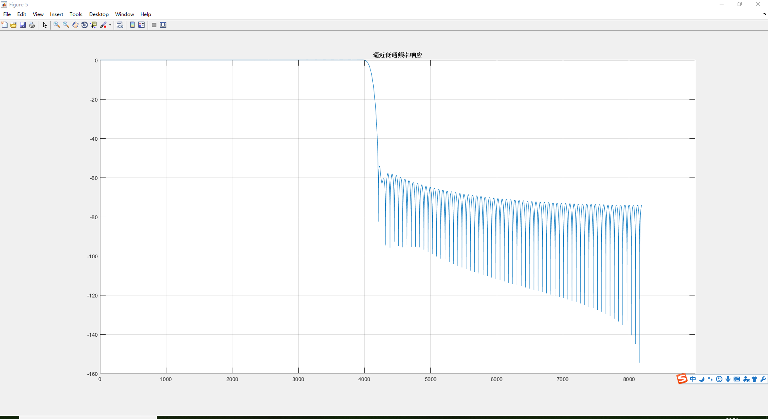Click the x-axis tick label 1000

coord(166,379)
